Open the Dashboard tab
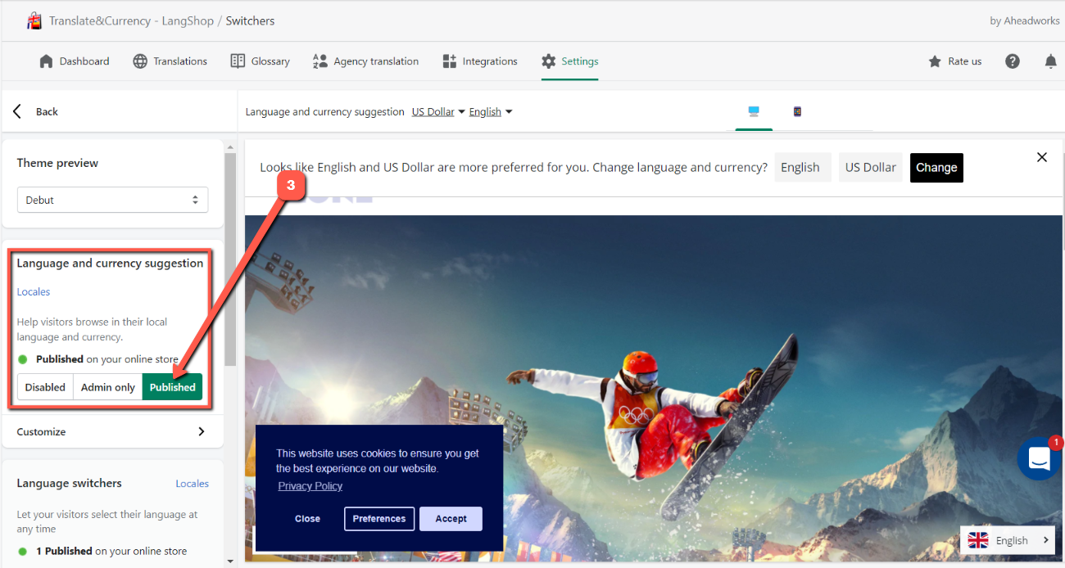1065x568 pixels. pos(74,61)
